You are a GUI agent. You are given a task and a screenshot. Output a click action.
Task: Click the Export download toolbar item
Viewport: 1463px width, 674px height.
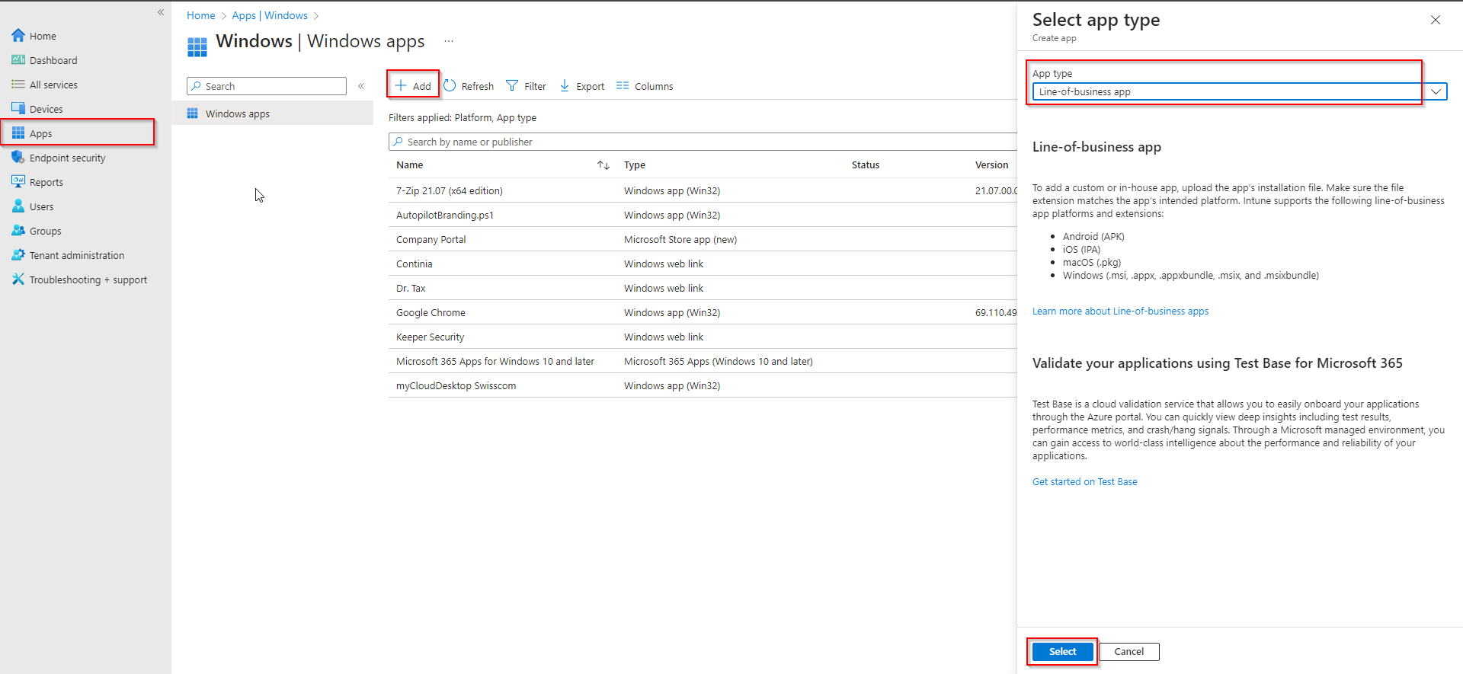click(582, 86)
